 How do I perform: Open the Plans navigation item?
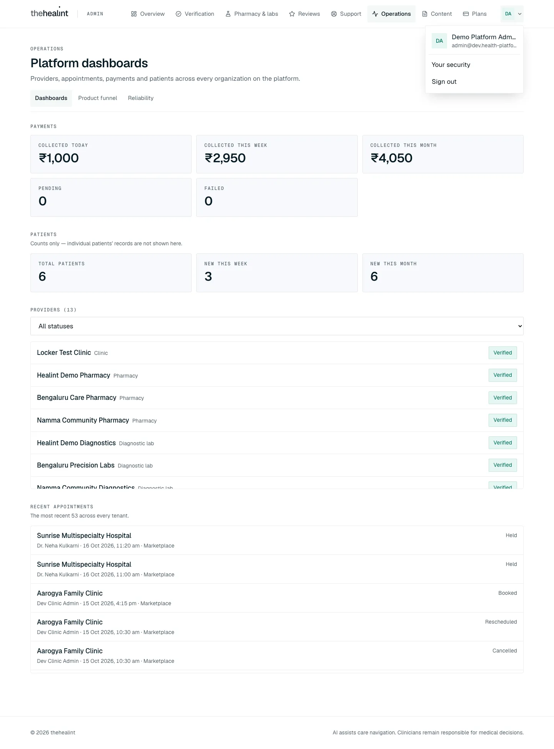475,14
